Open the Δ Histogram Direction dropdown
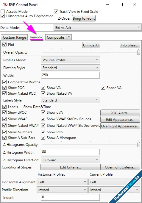 tap(70, 160)
